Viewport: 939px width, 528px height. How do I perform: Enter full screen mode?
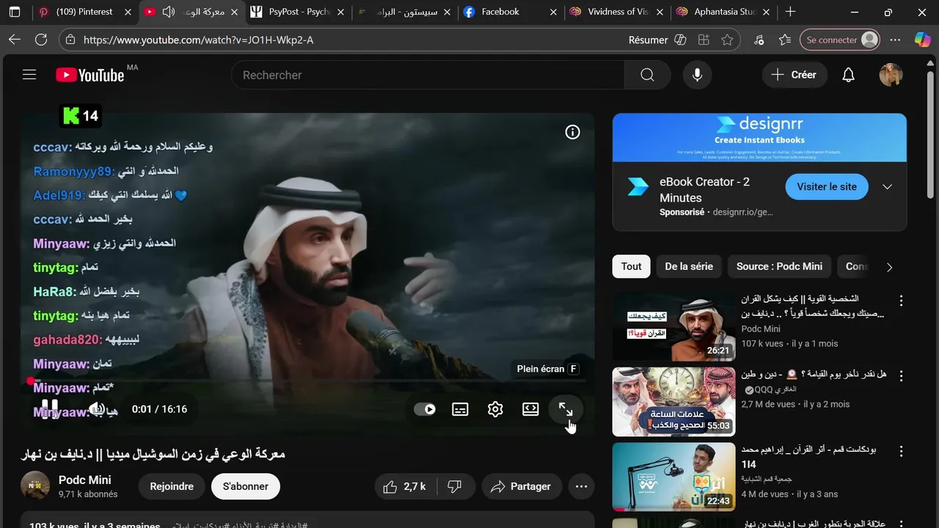pyautogui.click(x=566, y=409)
